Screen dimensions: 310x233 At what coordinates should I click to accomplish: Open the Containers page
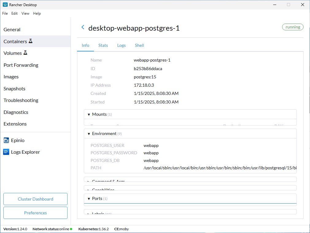coord(35,41)
